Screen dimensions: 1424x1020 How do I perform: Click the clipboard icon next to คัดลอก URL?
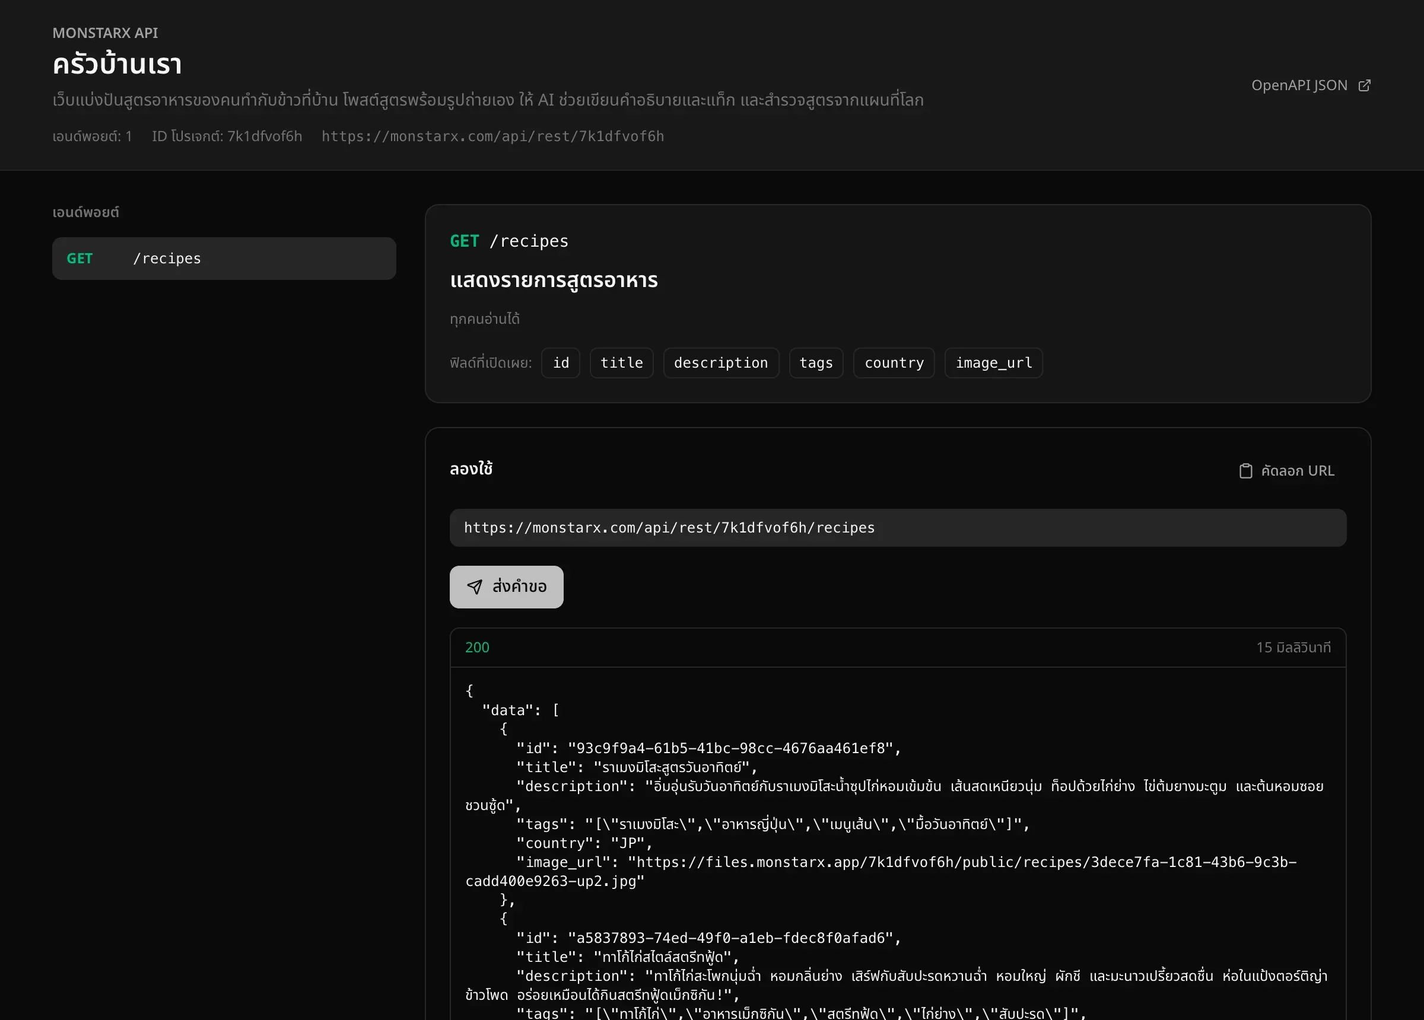point(1245,471)
